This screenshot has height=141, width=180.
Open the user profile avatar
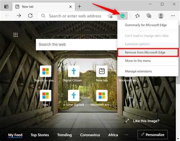[161, 16]
